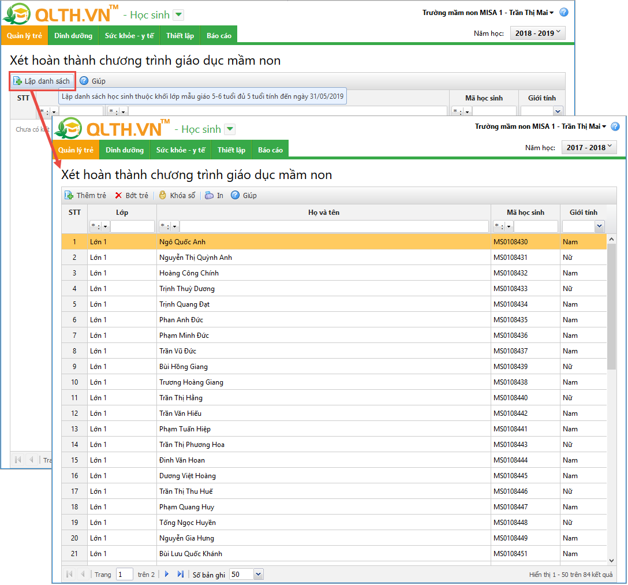Screen dimensions: 628x585
Task: Switch to Quản lý trẻ tab in front window
Action: pos(76,150)
